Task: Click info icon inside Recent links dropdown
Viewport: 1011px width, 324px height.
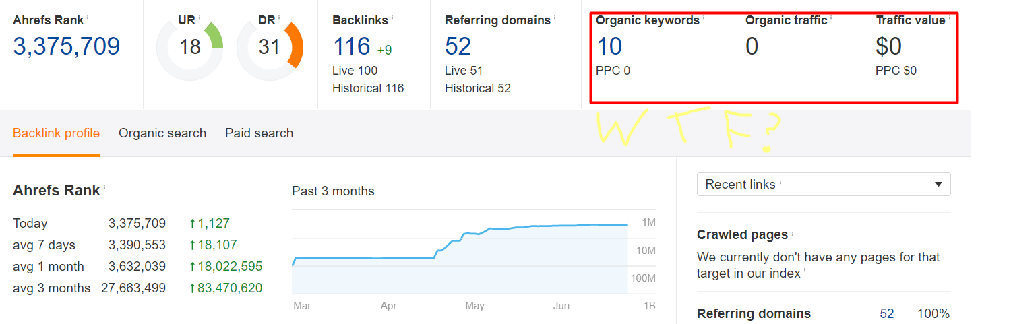Action: point(780,182)
